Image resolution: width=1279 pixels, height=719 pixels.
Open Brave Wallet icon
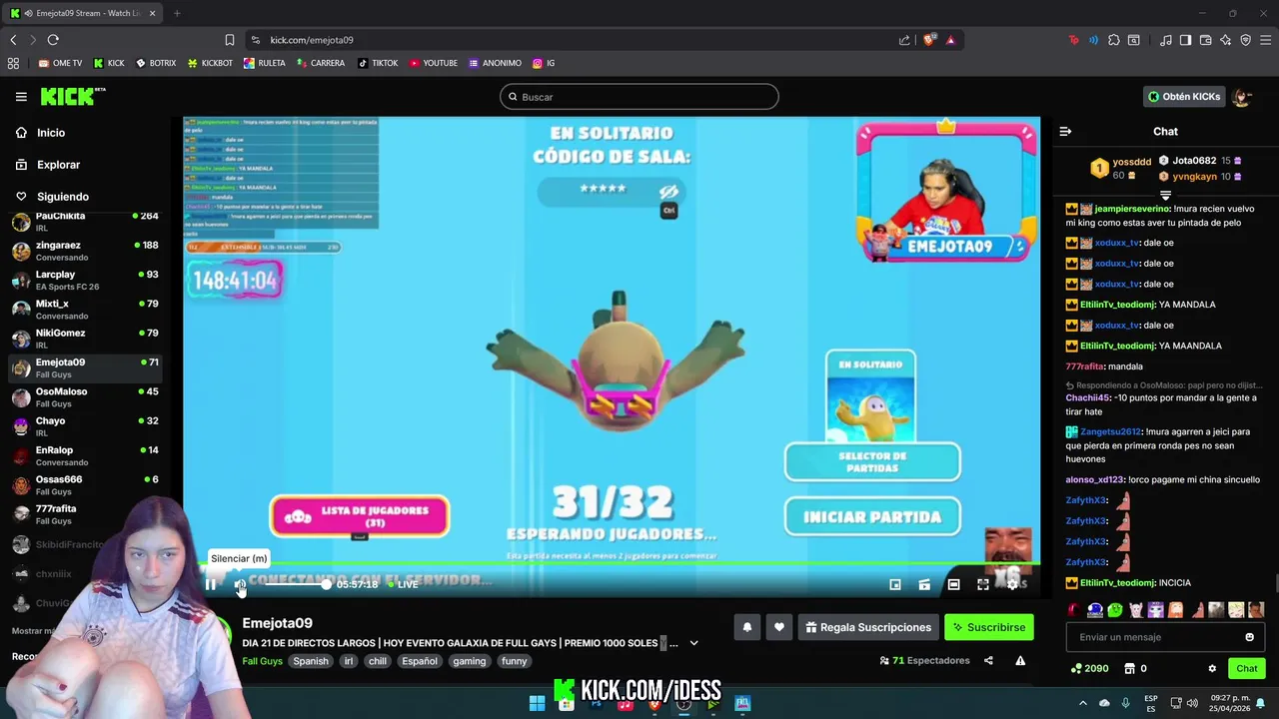click(x=1206, y=40)
